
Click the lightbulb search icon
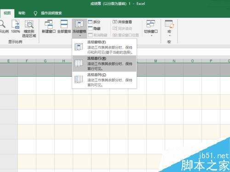[x=35, y=13]
